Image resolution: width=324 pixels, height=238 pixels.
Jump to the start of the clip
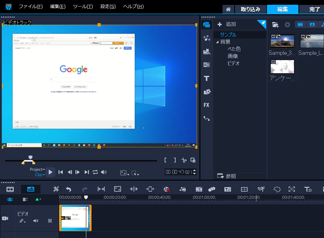pos(61,172)
